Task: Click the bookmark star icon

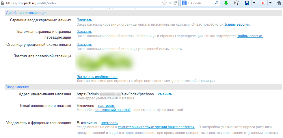Action: [165, 3]
